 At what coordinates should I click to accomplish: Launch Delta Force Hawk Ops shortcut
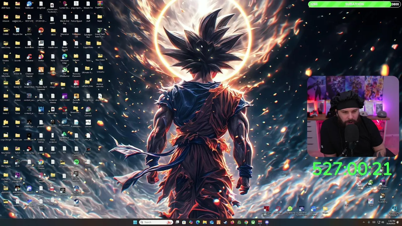[x=64, y=136]
